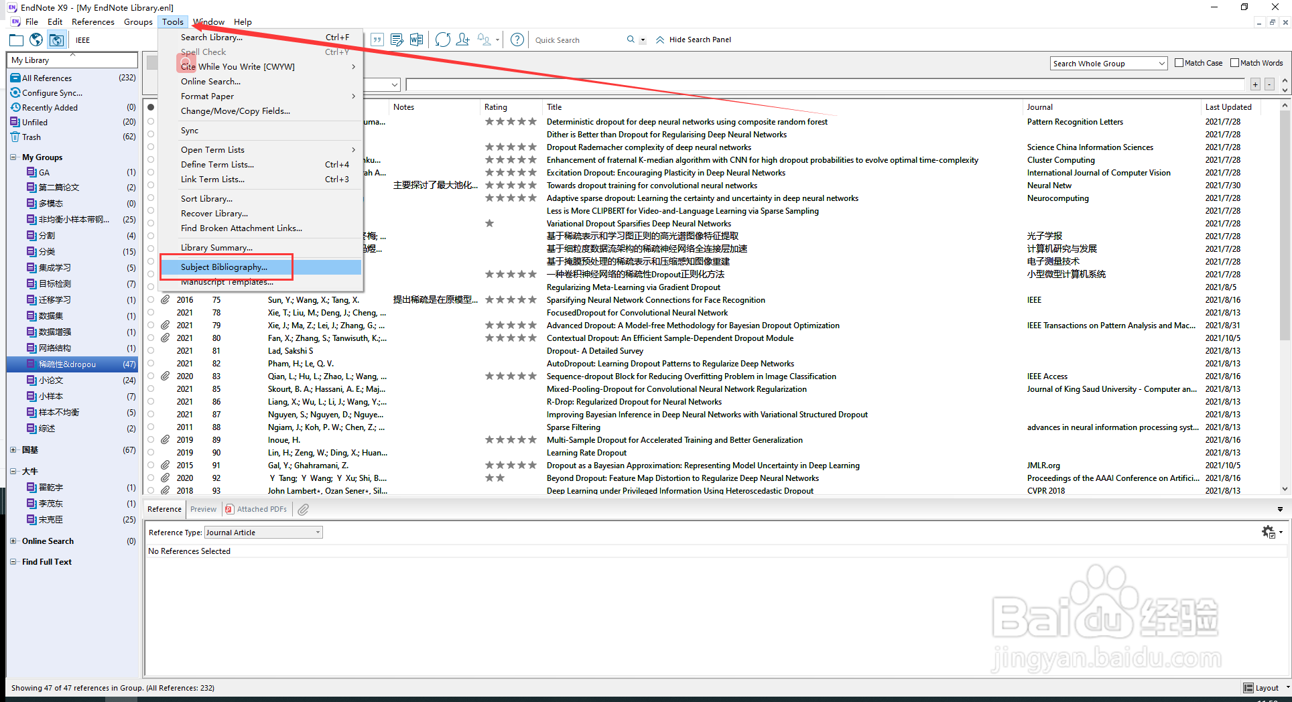This screenshot has width=1292, height=702.
Task: Expand the Online Search section
Action: pyautogui.click(x=13, y=541)
